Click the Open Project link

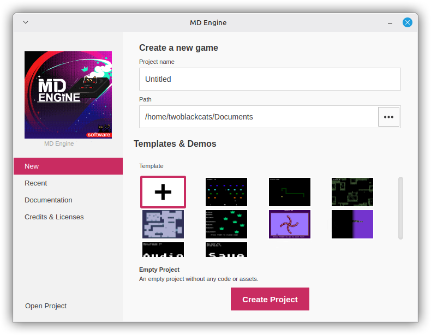pyautogui.click(x=46, y=306)
